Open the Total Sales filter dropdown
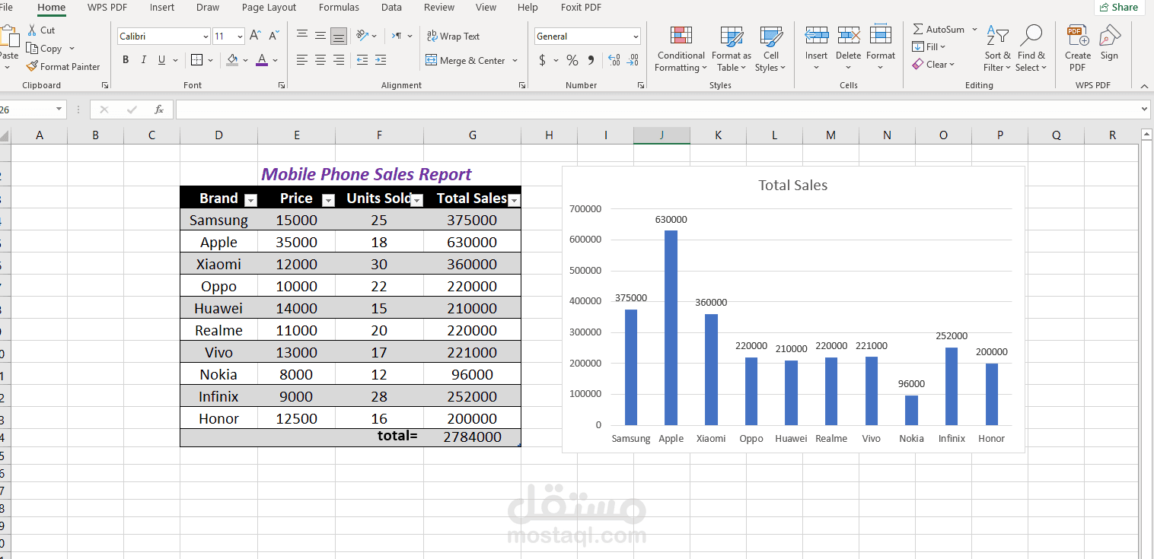The height and width of the screenshot is (559, 1154). pos(514,201)
